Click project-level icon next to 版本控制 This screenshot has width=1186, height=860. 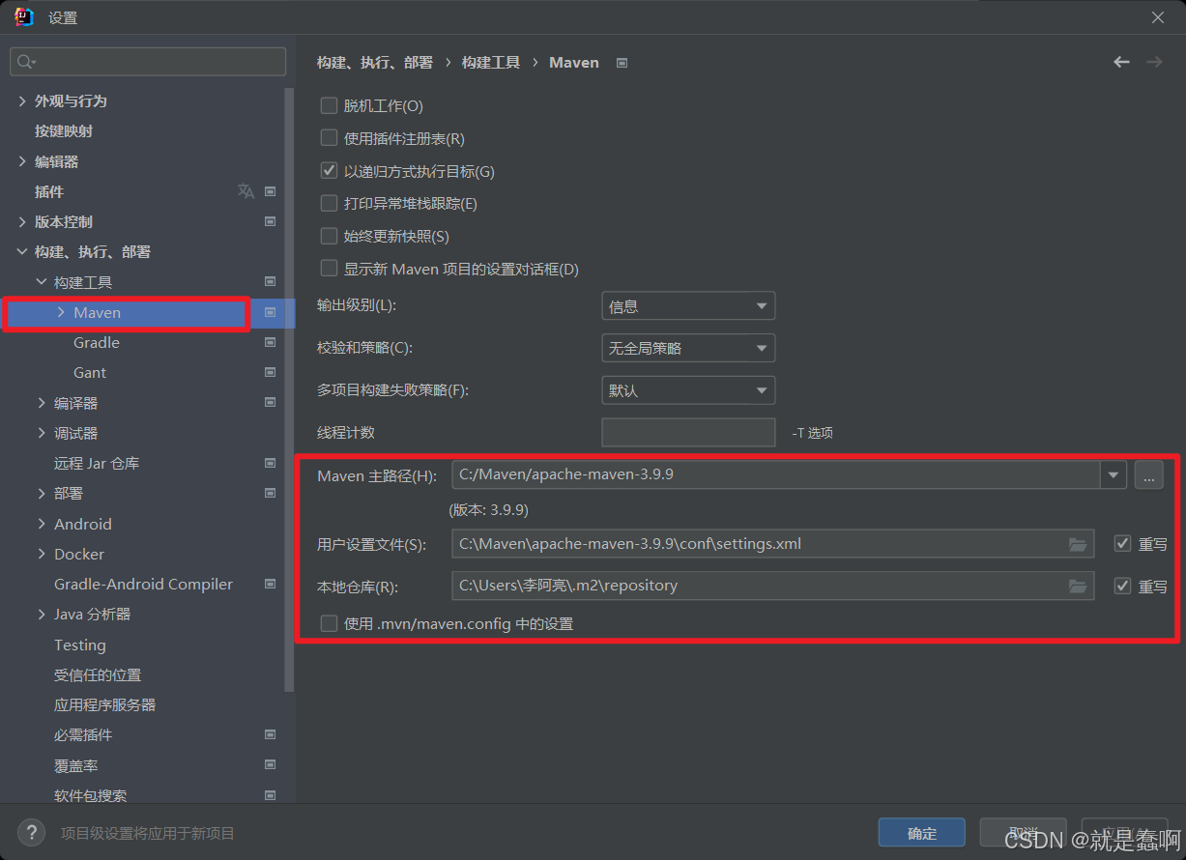pos(271,221)
